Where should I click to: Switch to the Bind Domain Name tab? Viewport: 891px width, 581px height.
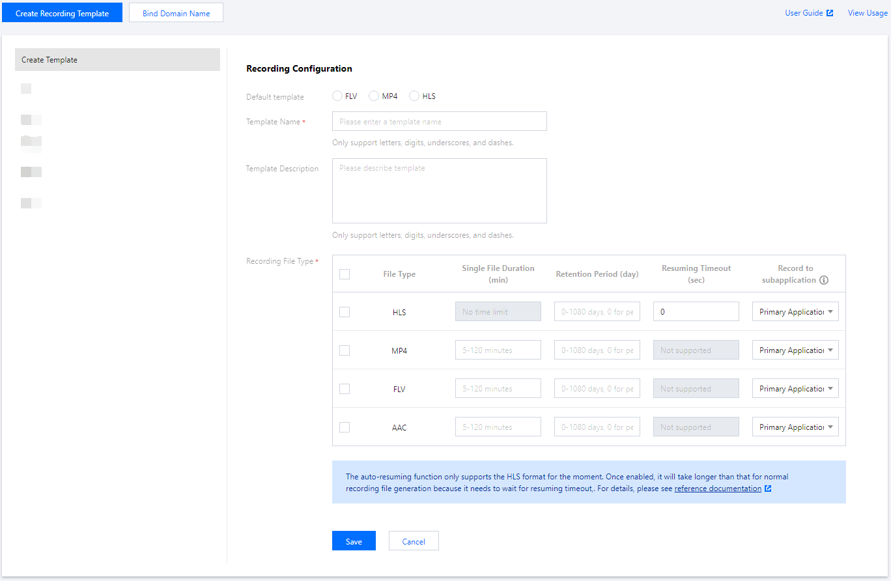pos(175,12)
